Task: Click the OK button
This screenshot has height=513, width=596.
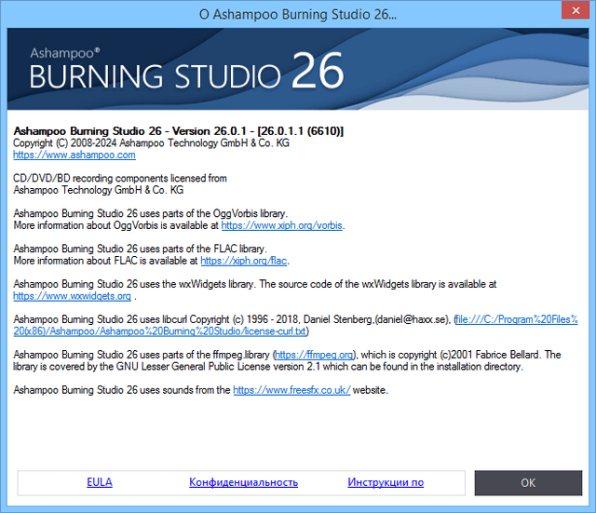Action: (528, 482)
